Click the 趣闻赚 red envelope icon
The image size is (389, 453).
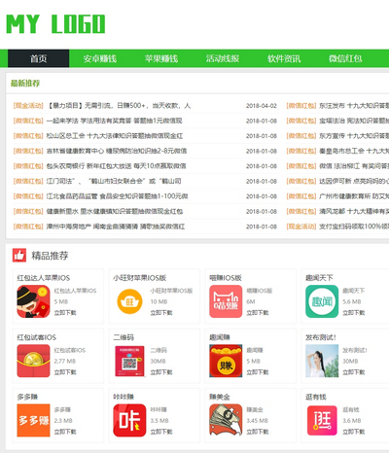[x=226, y=361]
